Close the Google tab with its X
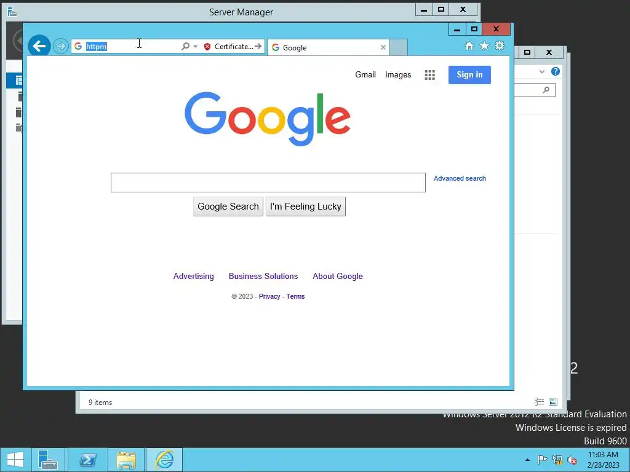 pyautogui.click(x=383, y=47)
